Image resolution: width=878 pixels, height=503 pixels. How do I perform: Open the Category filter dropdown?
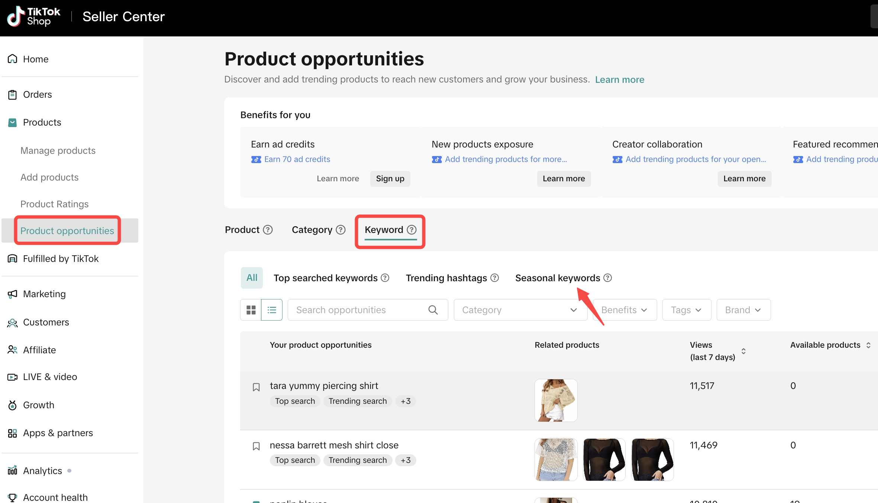click(520, 310)
